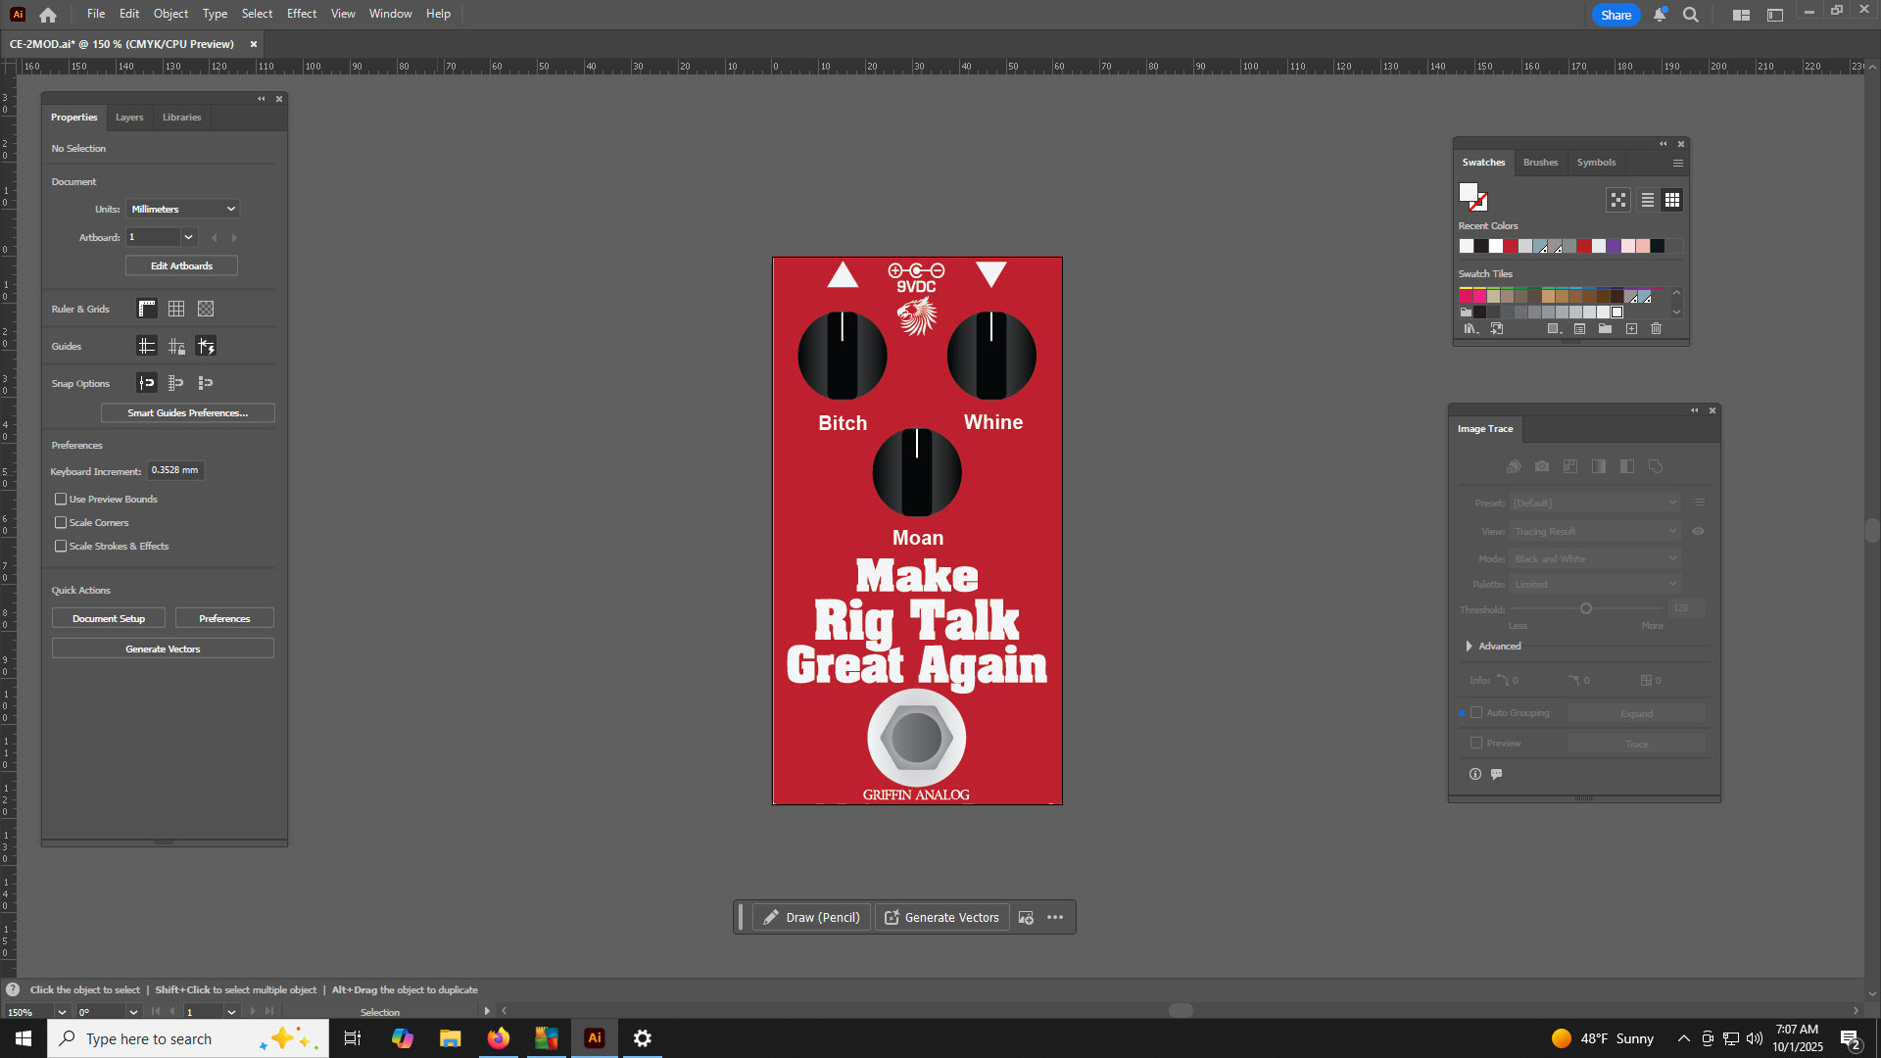This screenshot has width=1881, height=1058.
Task: Click the Document Setup button
Action: click(x=109, y=619)
